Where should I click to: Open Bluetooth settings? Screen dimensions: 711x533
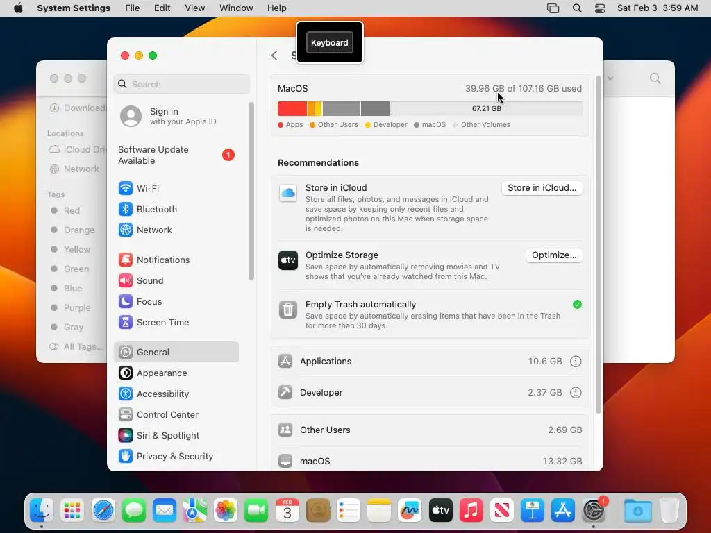click(x=176, y=209)
